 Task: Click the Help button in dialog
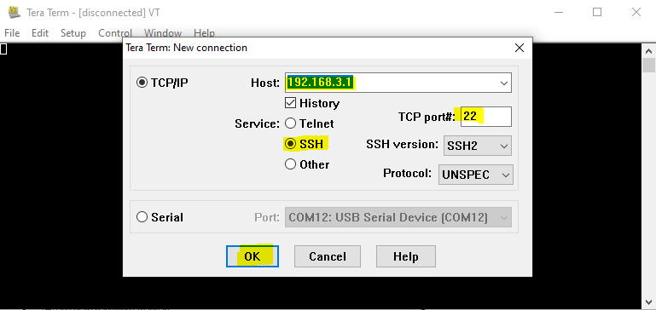(x=406, y=256)
